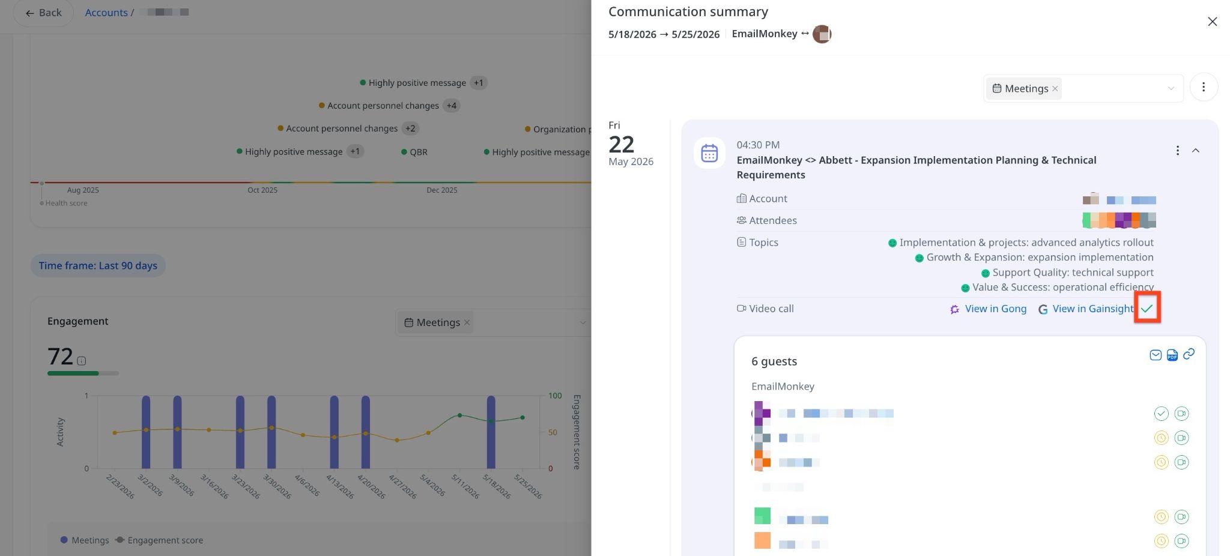
Task: Collapse the Expansion Implementation Planning meeting card
Action: [1196, 151]
